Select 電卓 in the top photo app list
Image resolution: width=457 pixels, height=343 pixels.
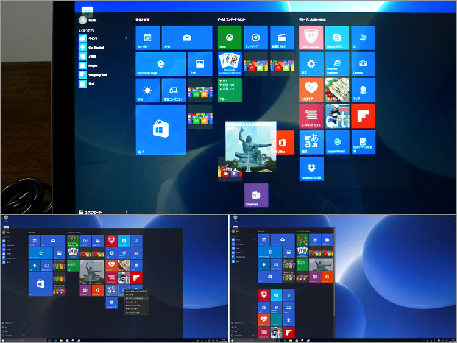(87, 83)
